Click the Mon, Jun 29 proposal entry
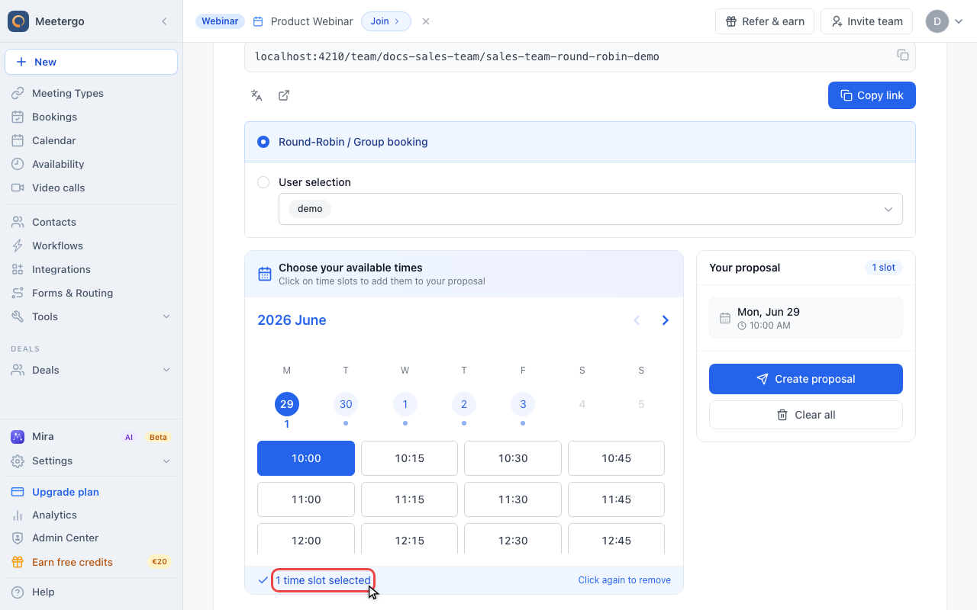The width and height of the screenshot is (977, 610). pos(806,318)
